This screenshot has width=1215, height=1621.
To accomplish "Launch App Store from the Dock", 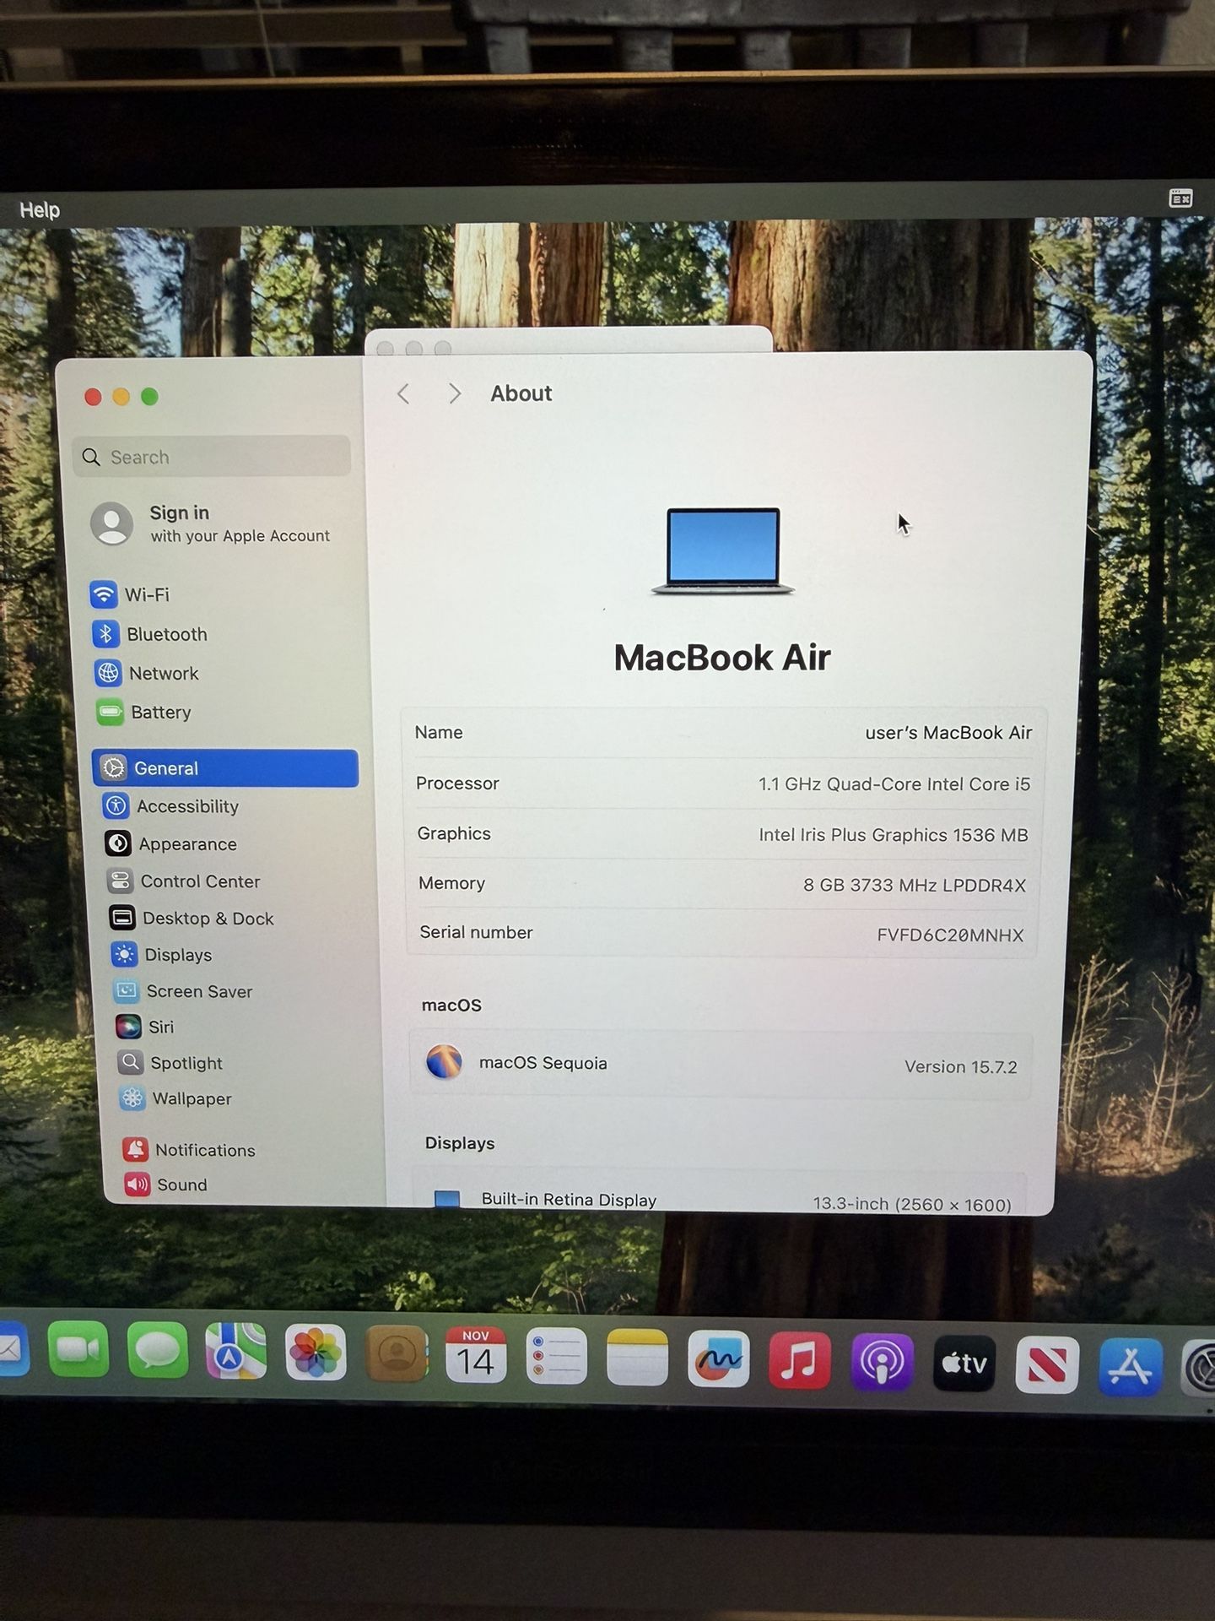I will pyautogui.click(x=1131, y=1366).
